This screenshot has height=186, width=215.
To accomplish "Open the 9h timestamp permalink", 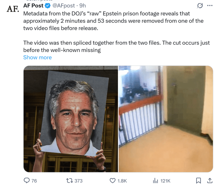I will [83, 6].
